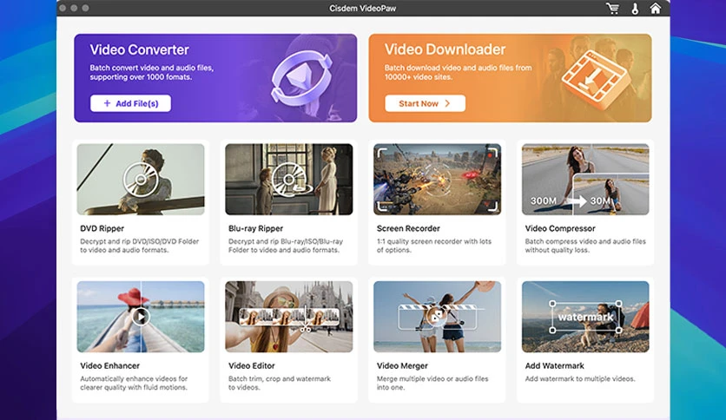The width and height of the screenshot is (726, 420).
Task: Open Screen Recorder thumbnail
Action: coord(437,179)
